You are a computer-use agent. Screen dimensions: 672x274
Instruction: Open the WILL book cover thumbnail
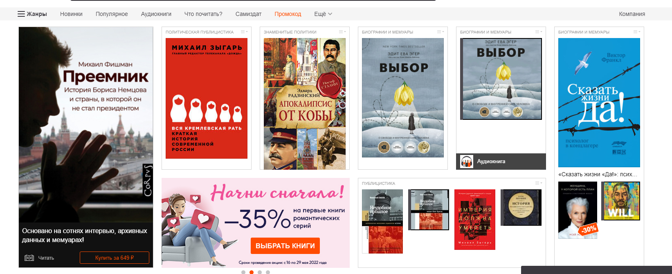click(620, 201)
